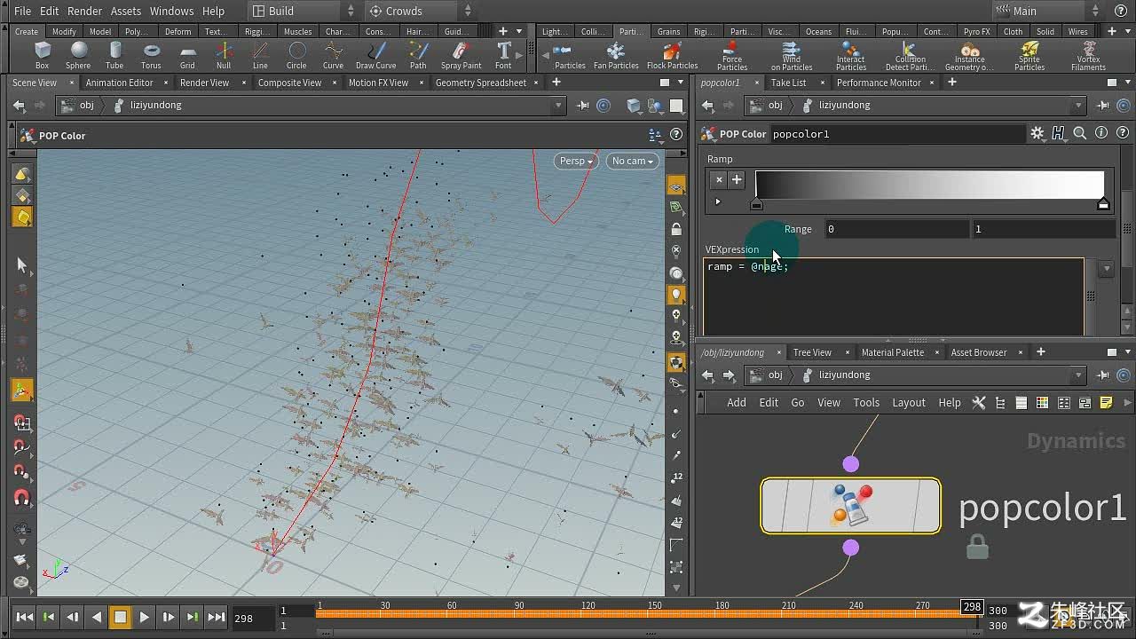This screenshot has height=639, width=1136.
Task: Select the popcolor1 node in the network
Action: point(850,506)
